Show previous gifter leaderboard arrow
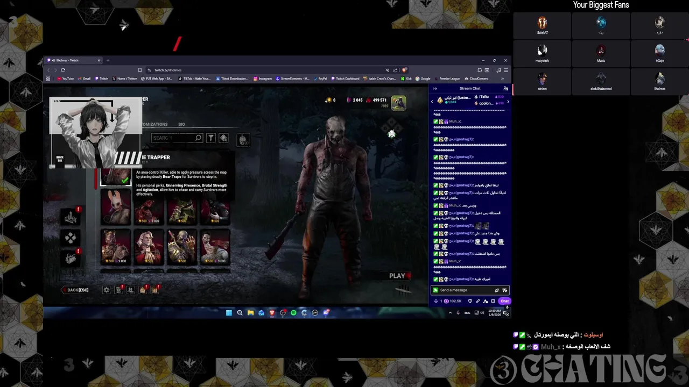 point(432,102)
